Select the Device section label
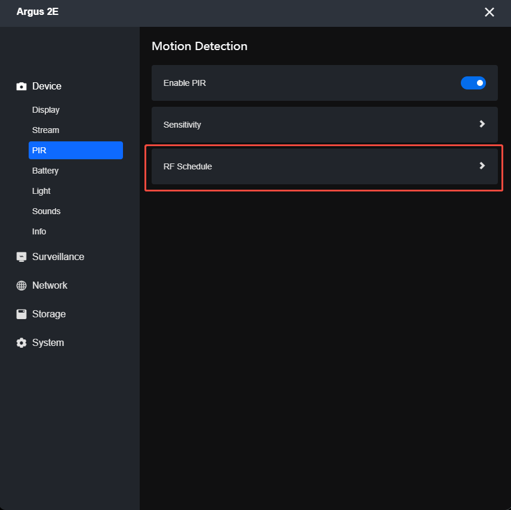 coord(47,86)
